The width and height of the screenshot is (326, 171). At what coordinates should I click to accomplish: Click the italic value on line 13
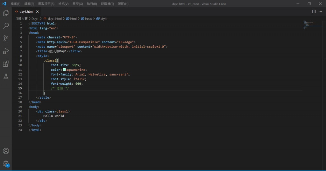pyautogui.click(x=79, y=79)
